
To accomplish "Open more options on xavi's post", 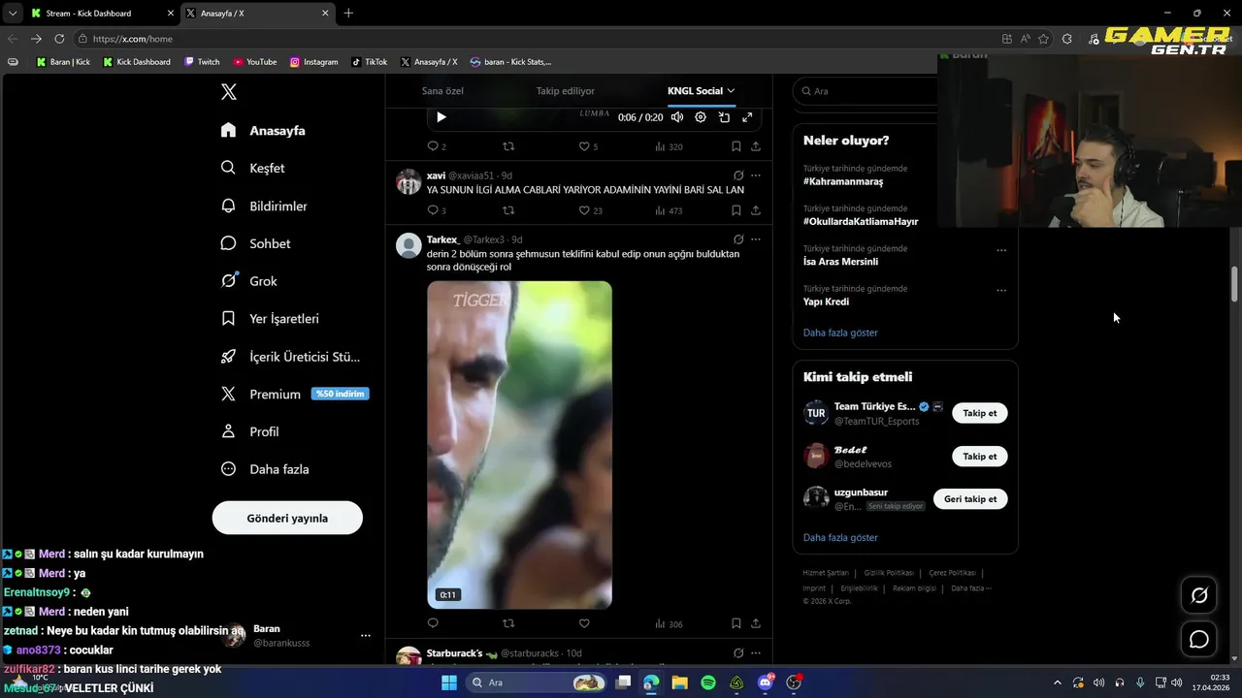I will (756, 175).
